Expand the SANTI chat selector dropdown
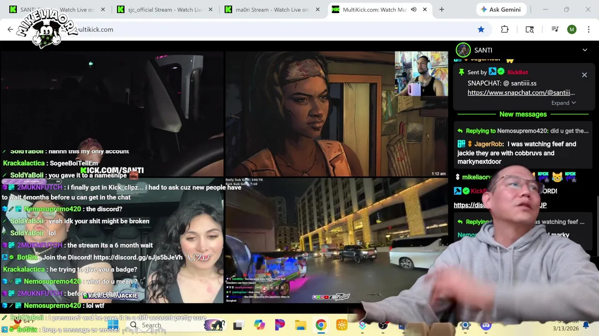This screenshot has width=599, height=336. (x=585, y=50)
